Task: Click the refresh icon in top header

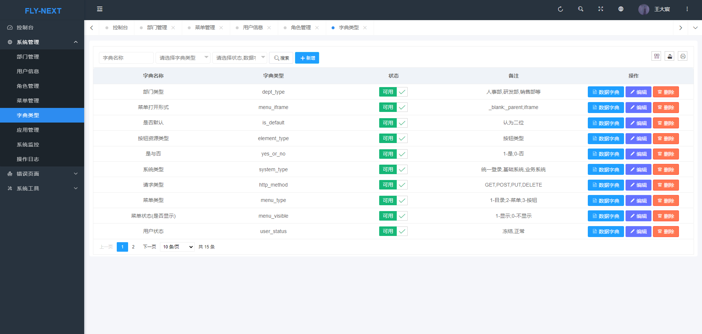Action: tap(560, 9)
